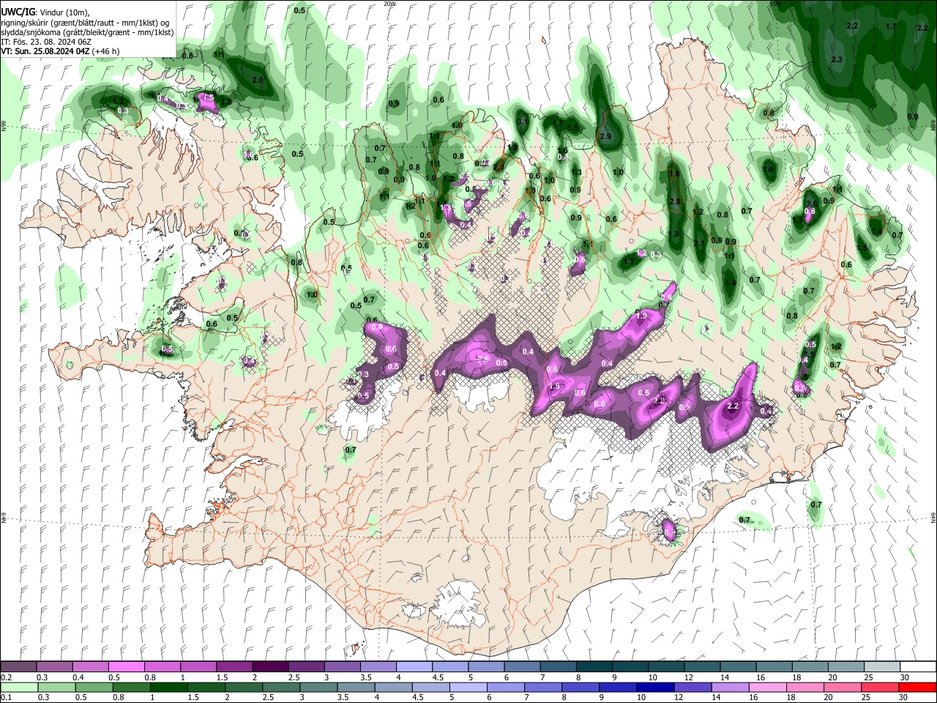The image size is (937, 703).
Task: Select the bright pink snow swatch between 0.5 and 0.8
Action: pos(127,666)
